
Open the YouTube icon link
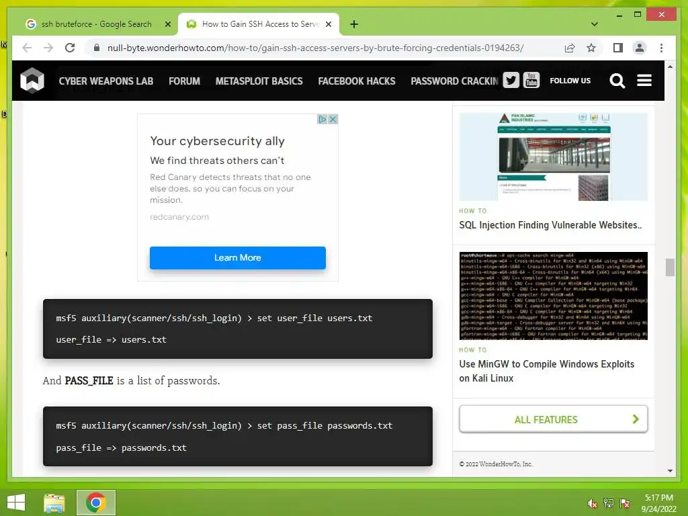point(531,81)
